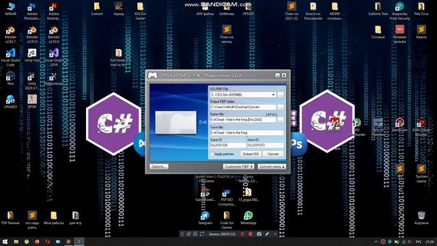This screenshot has width=437, height=246.
Task: Open the taskbar clock showing 21:26
Action: pyautogui.click(x=429, y=242)
